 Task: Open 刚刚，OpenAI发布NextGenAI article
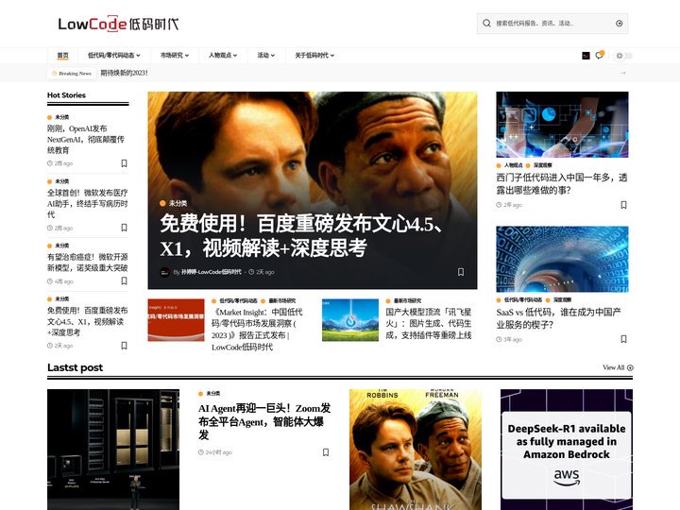[x=86, y=139]
